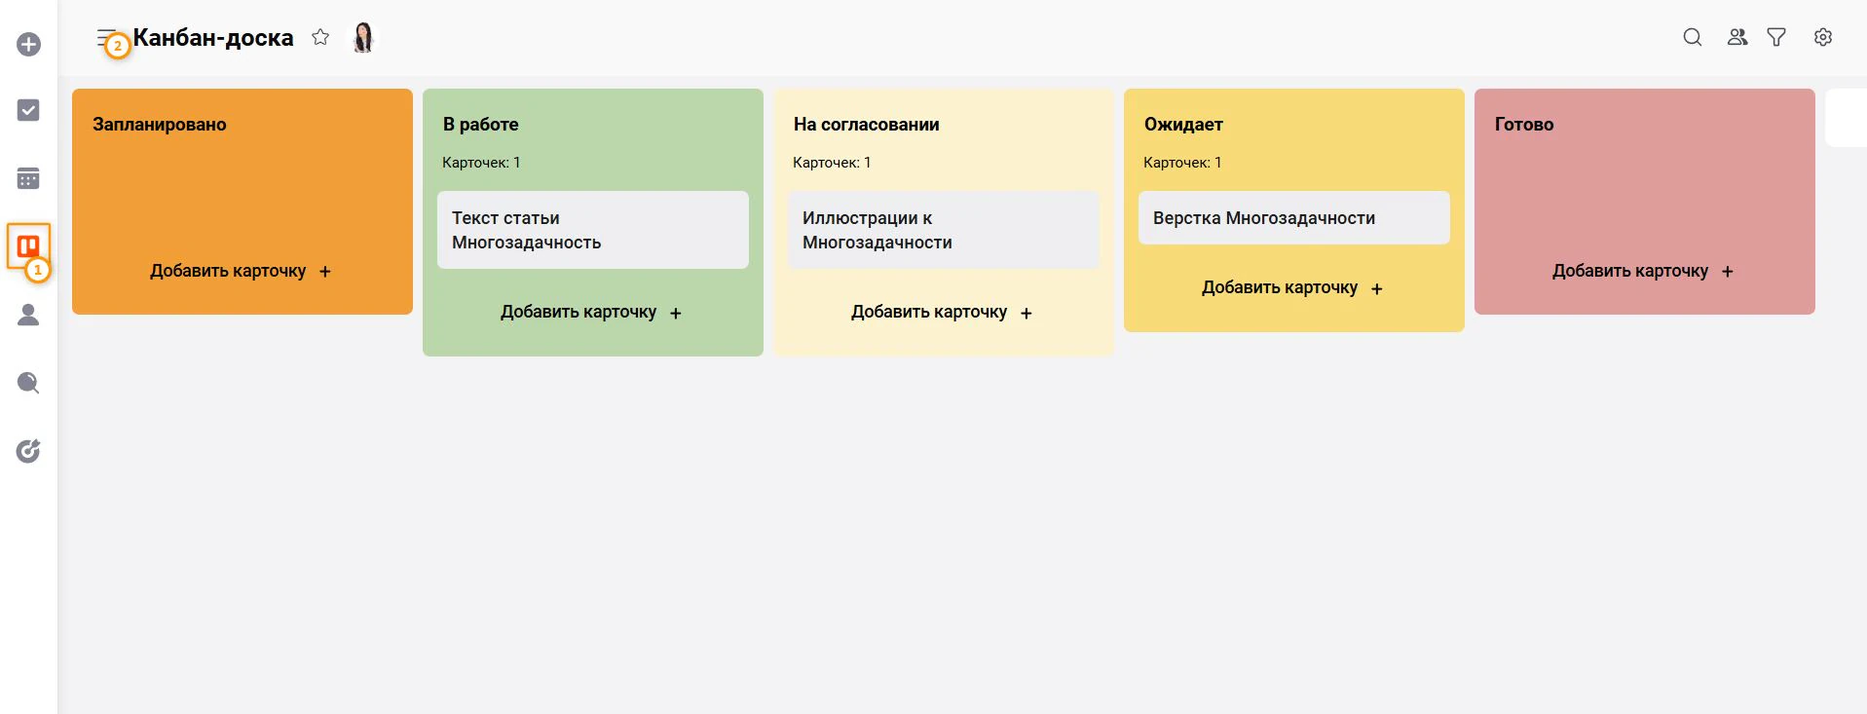1867x714 pixels.
Task: Add card in В работе column
Action: point(591,312)
